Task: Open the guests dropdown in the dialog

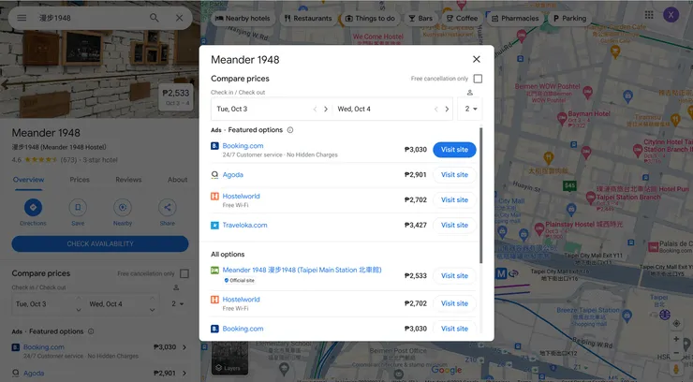Action: (x=471, y=109)
